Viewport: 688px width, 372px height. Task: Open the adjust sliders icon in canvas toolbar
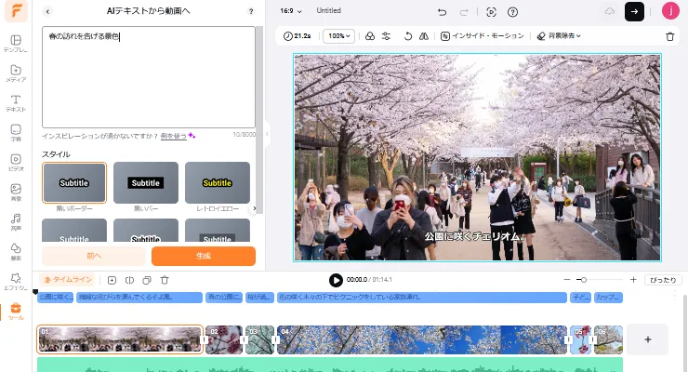click(386, 36)
